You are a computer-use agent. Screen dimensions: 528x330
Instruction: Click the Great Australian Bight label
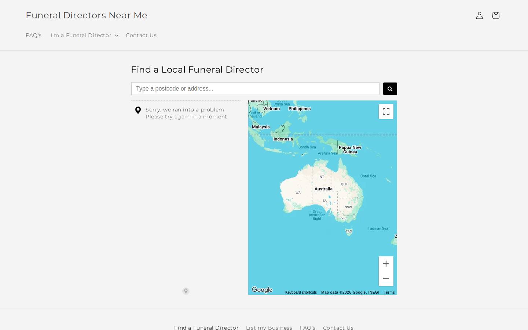click(x=317, y=215)
